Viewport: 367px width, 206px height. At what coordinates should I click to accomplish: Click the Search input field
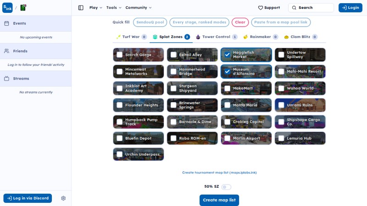coord(311,8)
